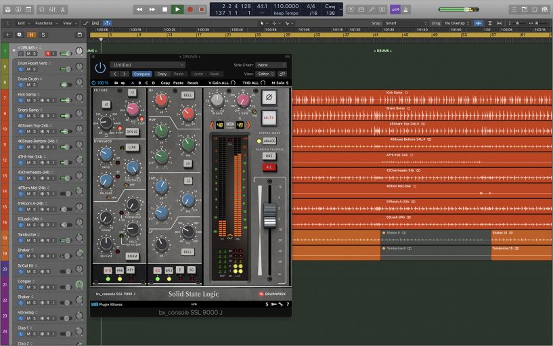Viewport: 553px width, 346px height.
Task: Toggle the phase invert Ø button
Action: coord(269,98)
